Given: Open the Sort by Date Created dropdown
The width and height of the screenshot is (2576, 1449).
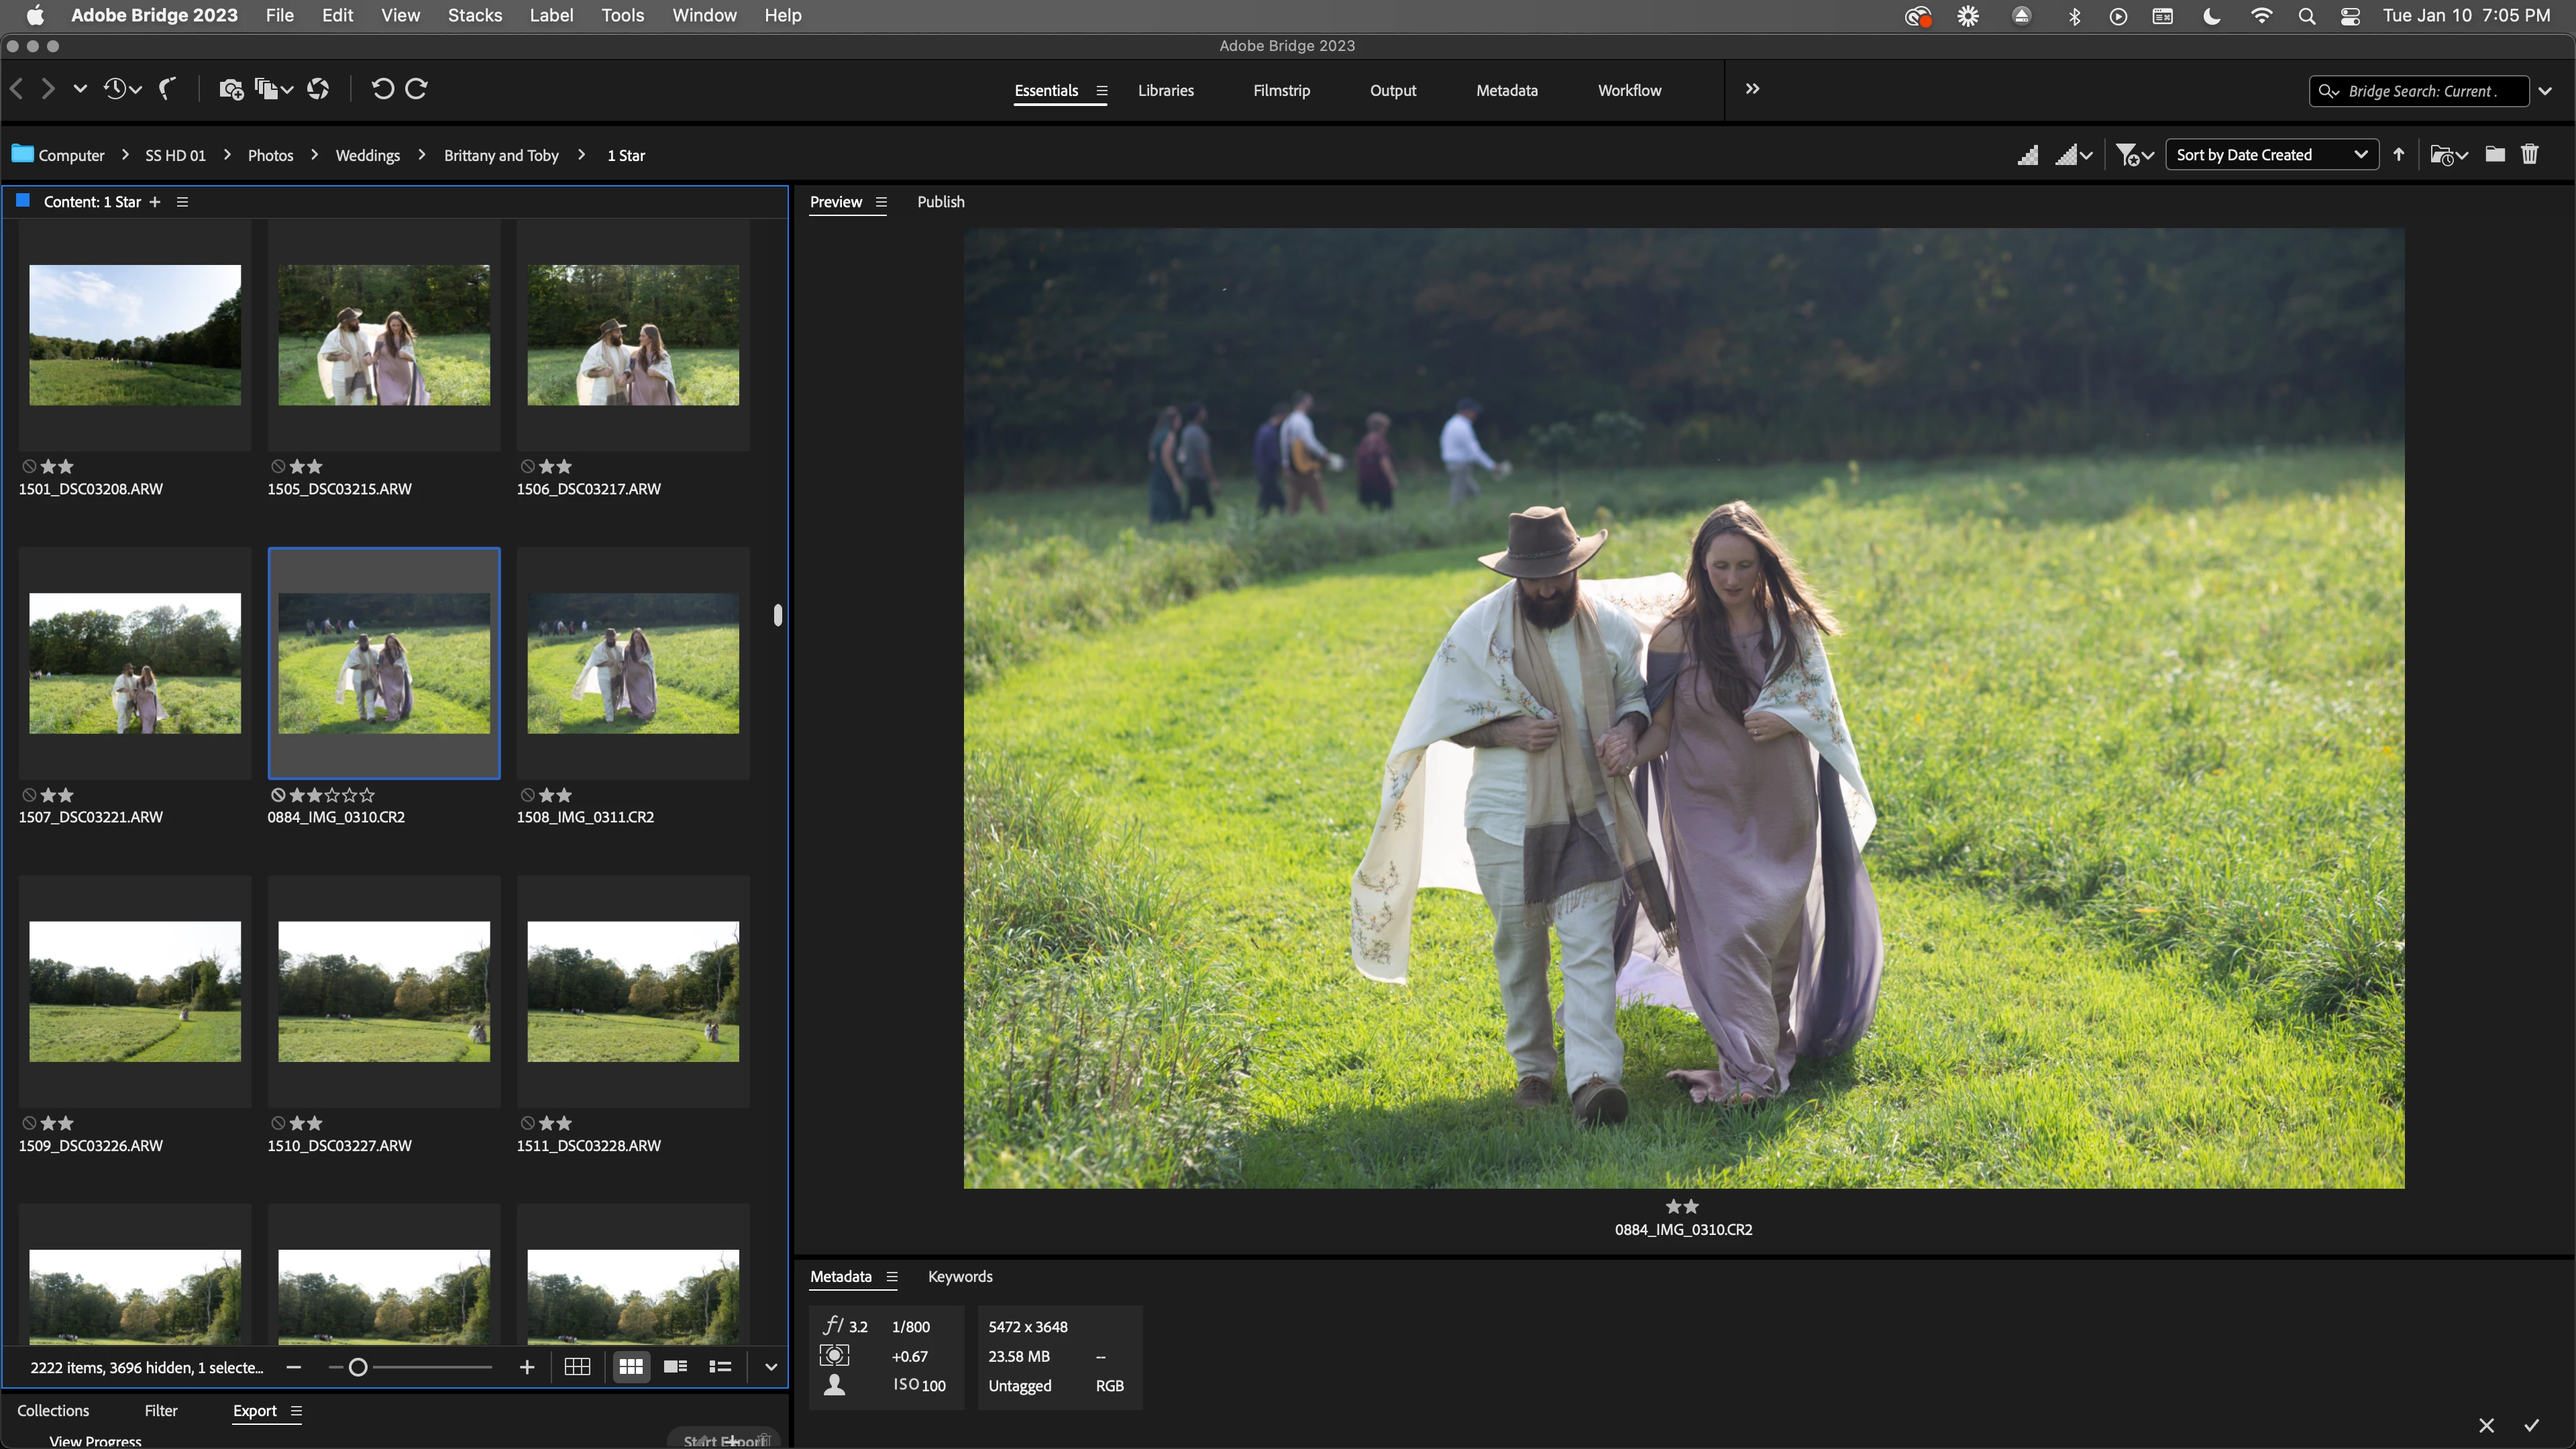Looking at the screenshot, I should [2271, 154].
